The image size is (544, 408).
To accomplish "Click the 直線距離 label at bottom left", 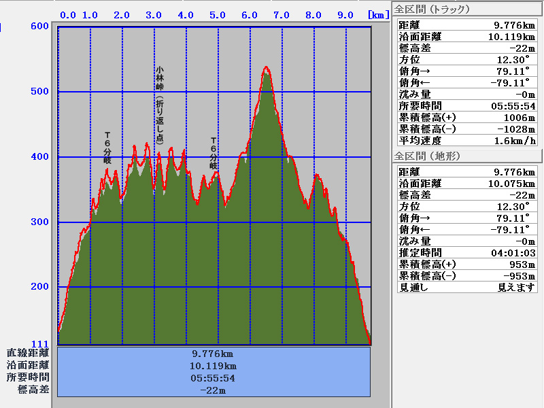I will 28,354.
